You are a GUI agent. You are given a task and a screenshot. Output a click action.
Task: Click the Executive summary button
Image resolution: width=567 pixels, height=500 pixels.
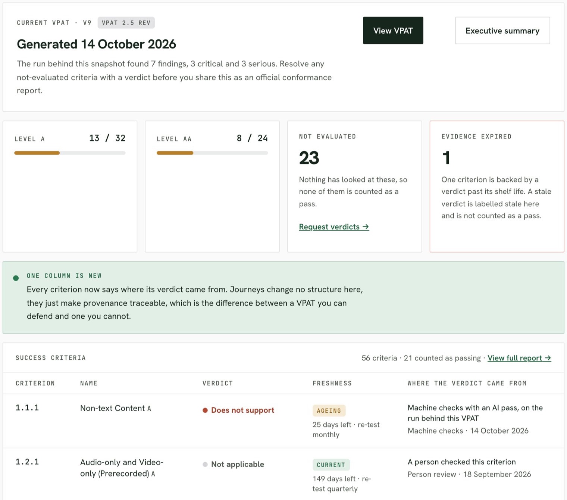pyautogui.click(x=502, y=31)
